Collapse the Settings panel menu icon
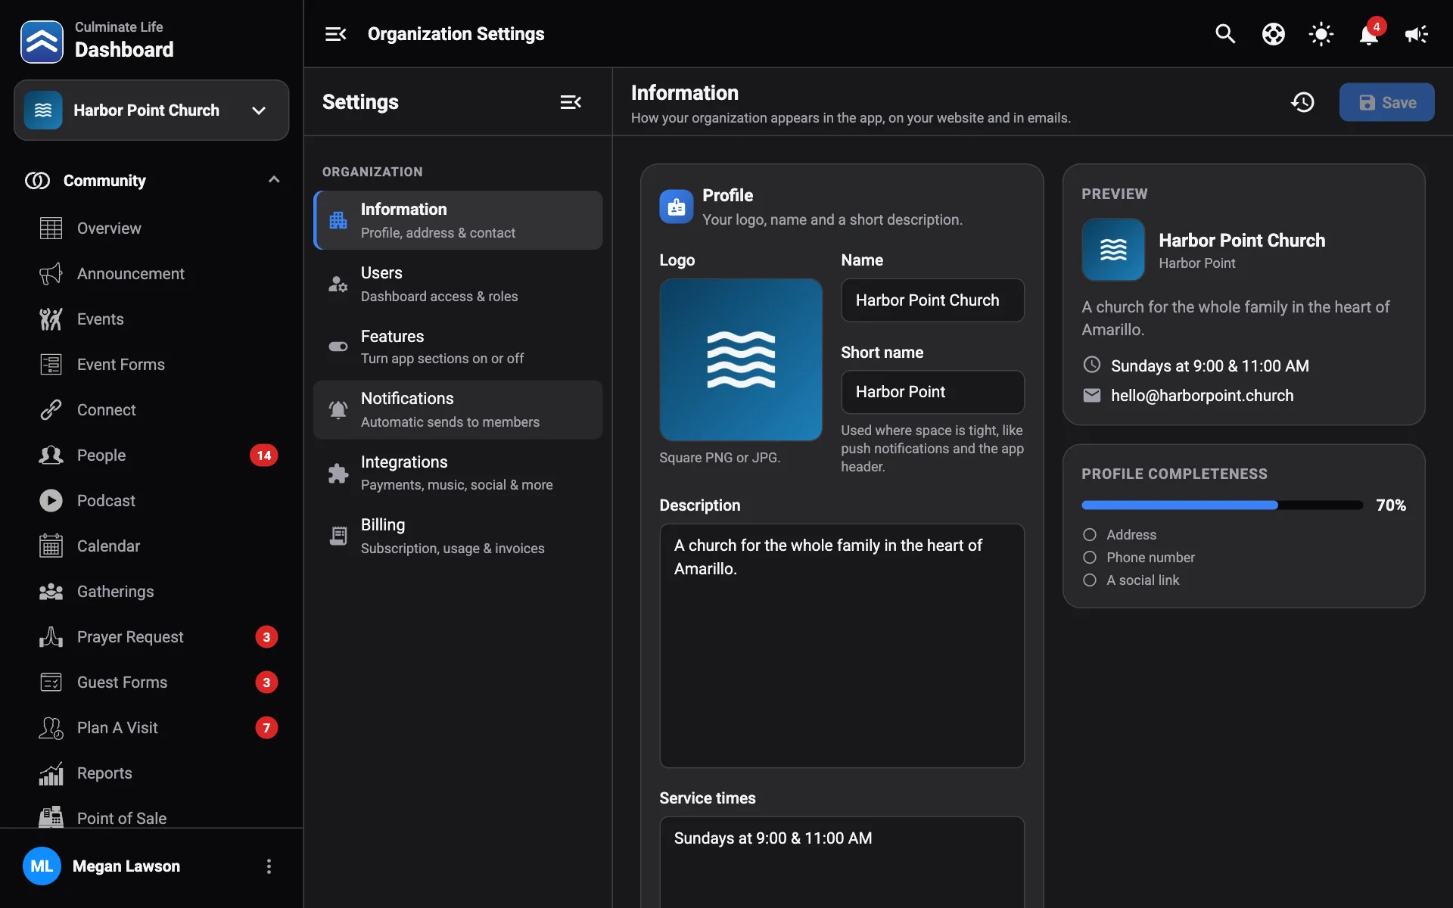The width and height of the screenshot is (1453, 908). coord(571,102)
